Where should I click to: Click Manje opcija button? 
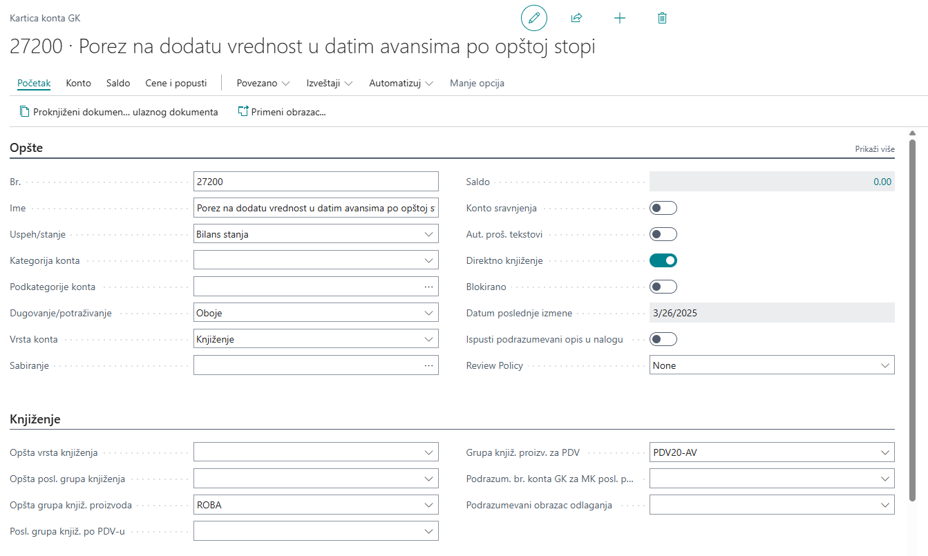tap(477, 83)
